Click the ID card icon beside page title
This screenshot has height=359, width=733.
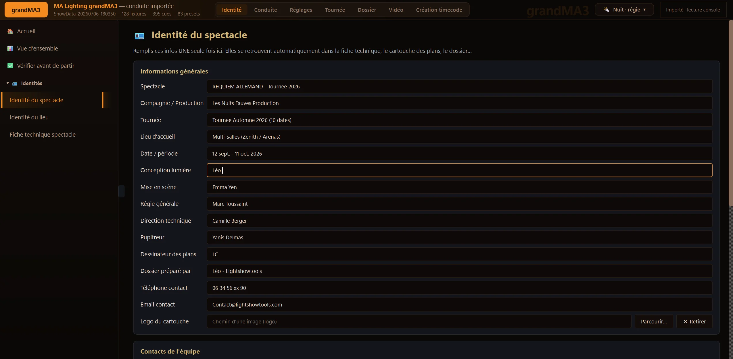coord(139,36)
